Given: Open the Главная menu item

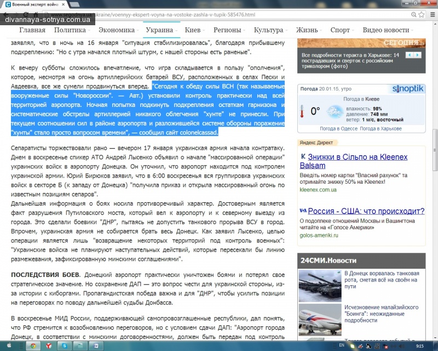Looking at the screenshot, I should [32, 30].
